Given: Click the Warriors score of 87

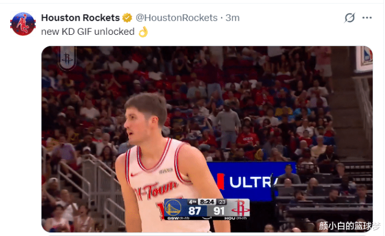Looking at the screenshot, I should (195, 211).
